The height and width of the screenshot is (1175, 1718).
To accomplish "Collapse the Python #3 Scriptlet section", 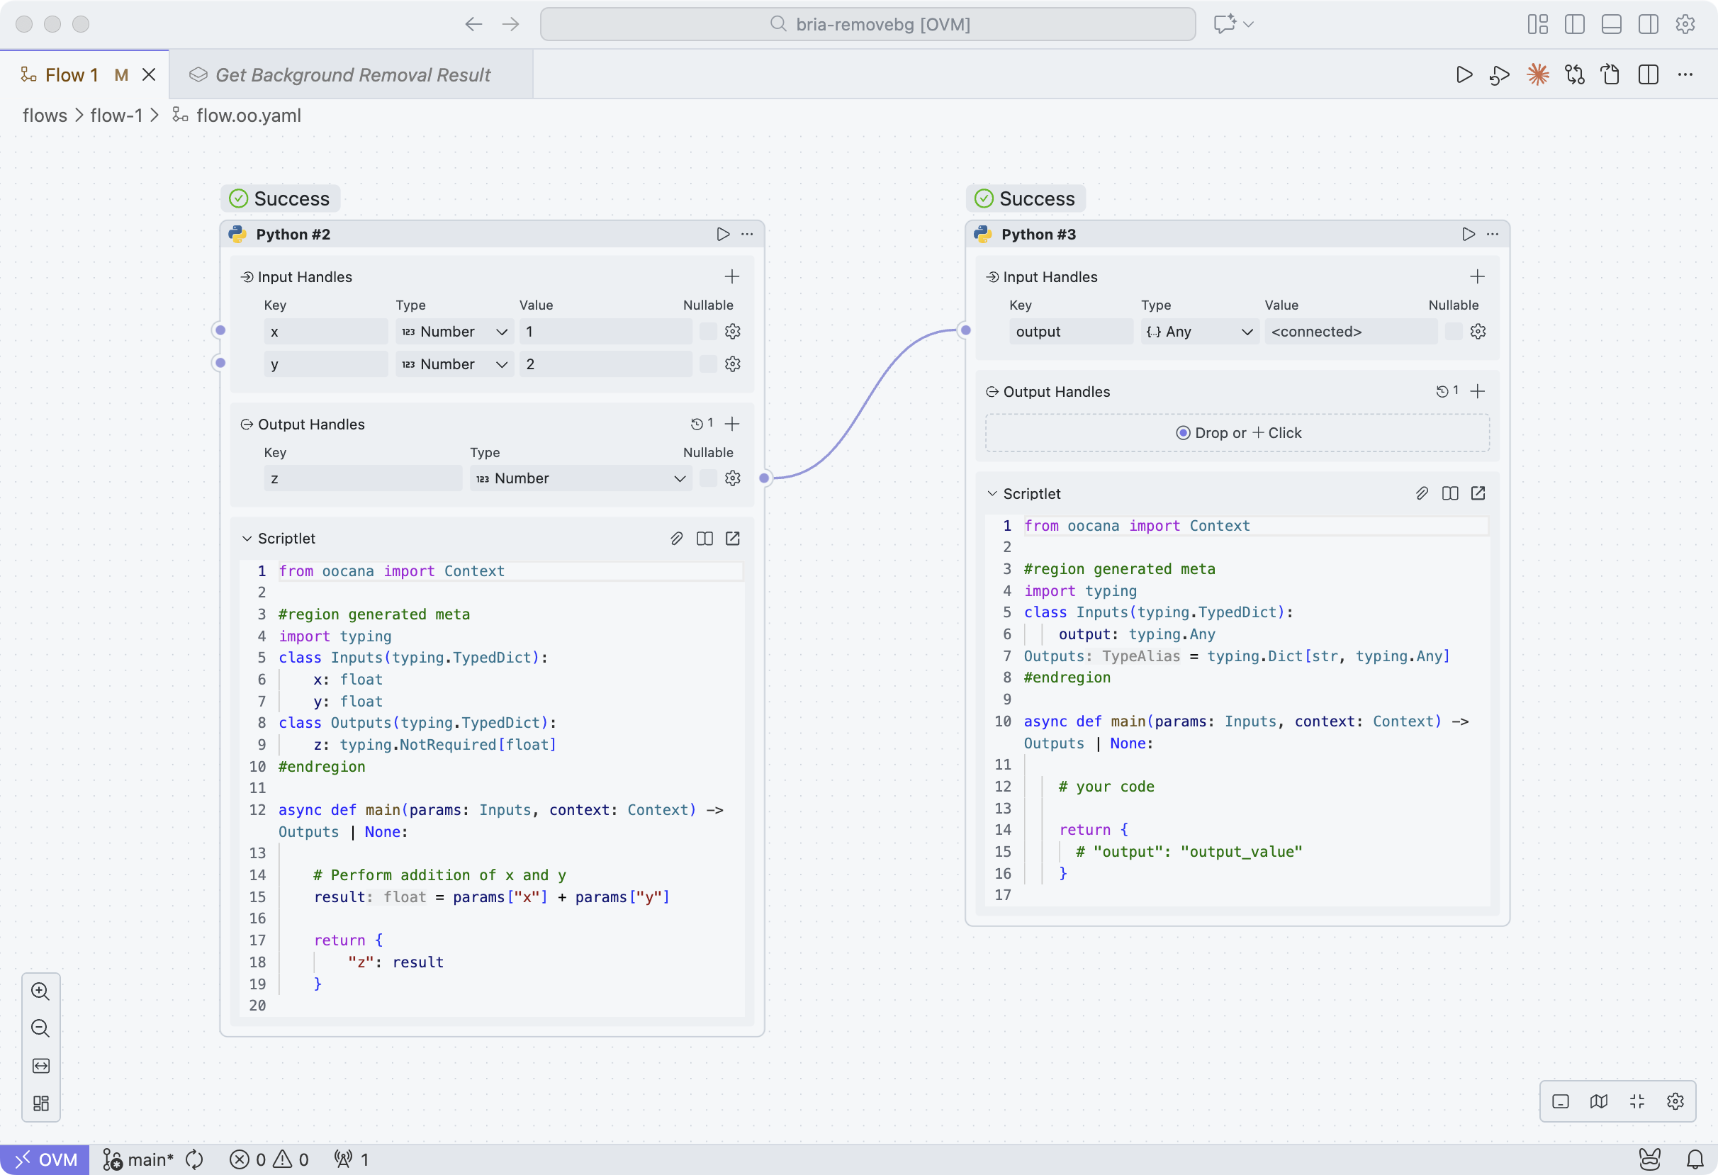I will 992,493.
